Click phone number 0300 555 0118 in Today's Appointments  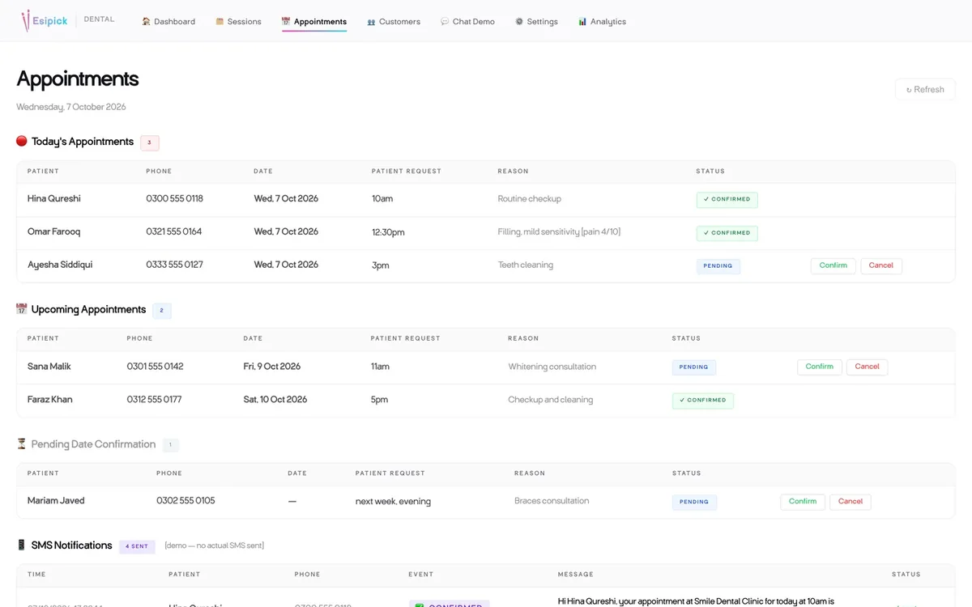(x=174, y=199)
